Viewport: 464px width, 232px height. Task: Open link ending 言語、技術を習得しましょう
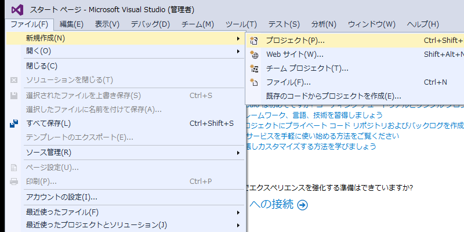pos(314,115)
